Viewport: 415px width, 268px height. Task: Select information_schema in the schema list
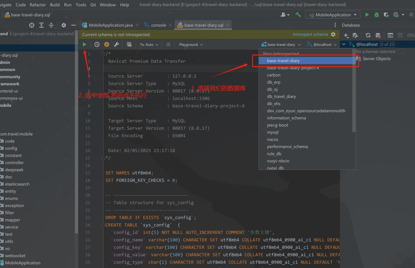(x=305, y=118)
